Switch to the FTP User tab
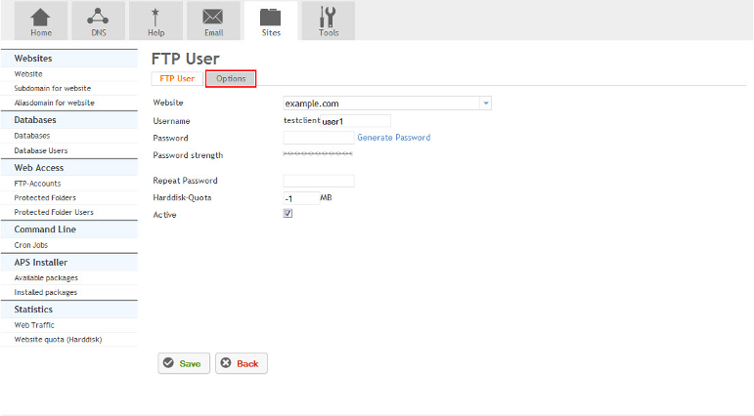The image size is (754, 416). 177,79
